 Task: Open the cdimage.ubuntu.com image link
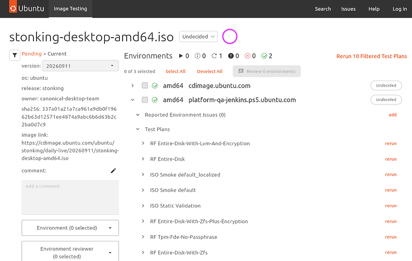70,150
